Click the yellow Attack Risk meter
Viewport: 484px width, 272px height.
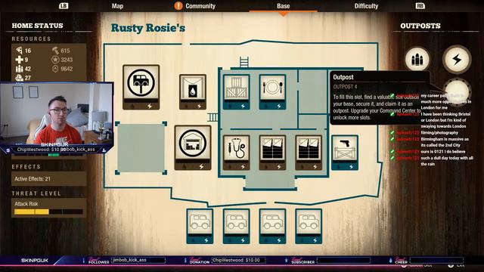point(48,212)
